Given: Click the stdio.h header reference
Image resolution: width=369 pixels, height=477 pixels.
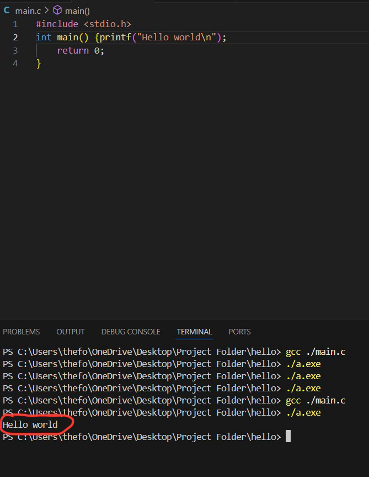Looking at the screenshot, I should pos(107,24).
